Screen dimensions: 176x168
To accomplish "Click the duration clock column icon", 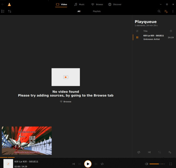I will 171,31.
